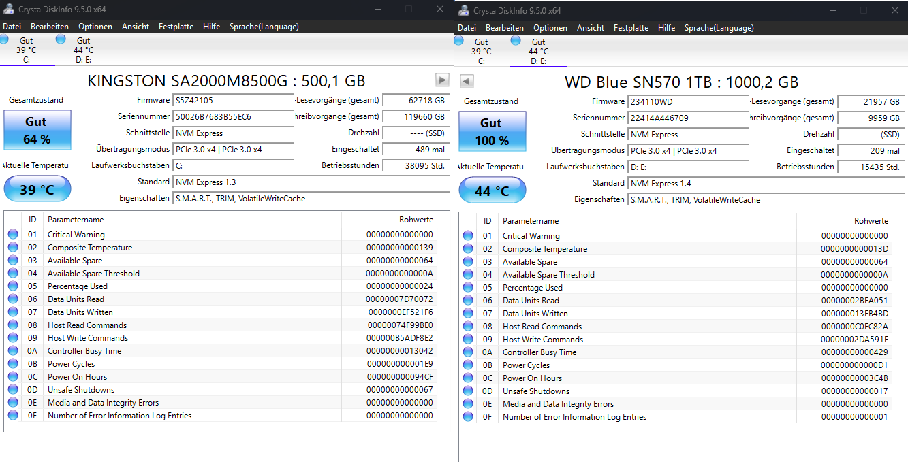
Task: Click Gut 64 % health status button
Action: [37, 130]
